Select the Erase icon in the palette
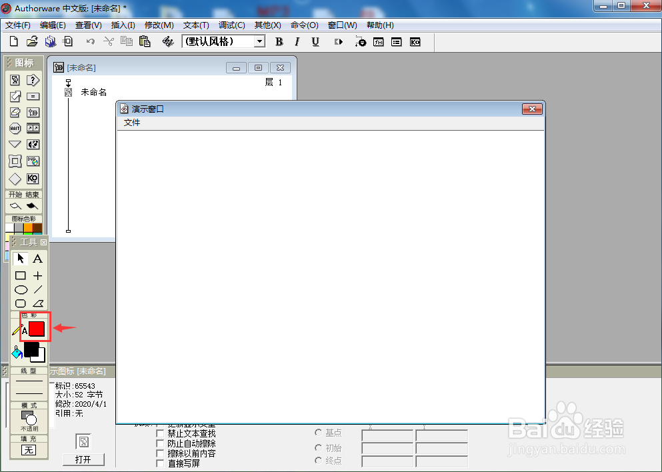This screenshot has height=472, width=662. (x=15, y=112)
